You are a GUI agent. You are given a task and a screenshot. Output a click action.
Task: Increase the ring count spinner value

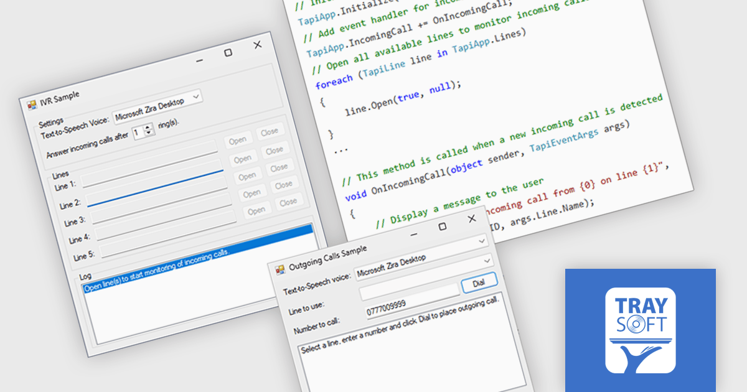[148, 128]
